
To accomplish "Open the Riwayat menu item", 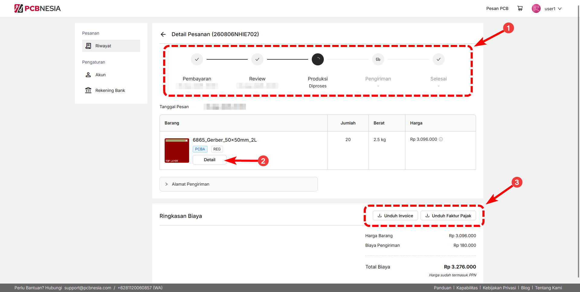I will (x=111, y=46).
